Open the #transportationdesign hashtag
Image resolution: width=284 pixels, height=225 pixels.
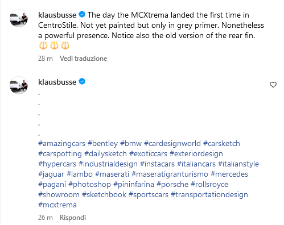(209, 194)
